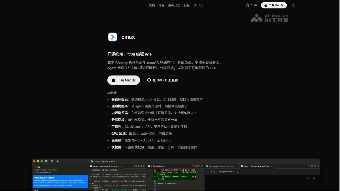Click the cmux app logo icon
Viewport: 340px width, 191px height.
point(112,37)
